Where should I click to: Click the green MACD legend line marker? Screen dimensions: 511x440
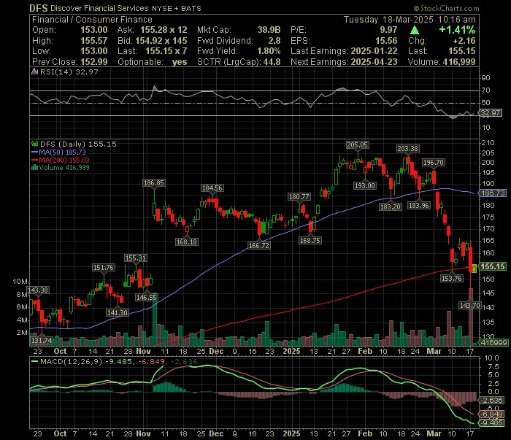(34, 361)
